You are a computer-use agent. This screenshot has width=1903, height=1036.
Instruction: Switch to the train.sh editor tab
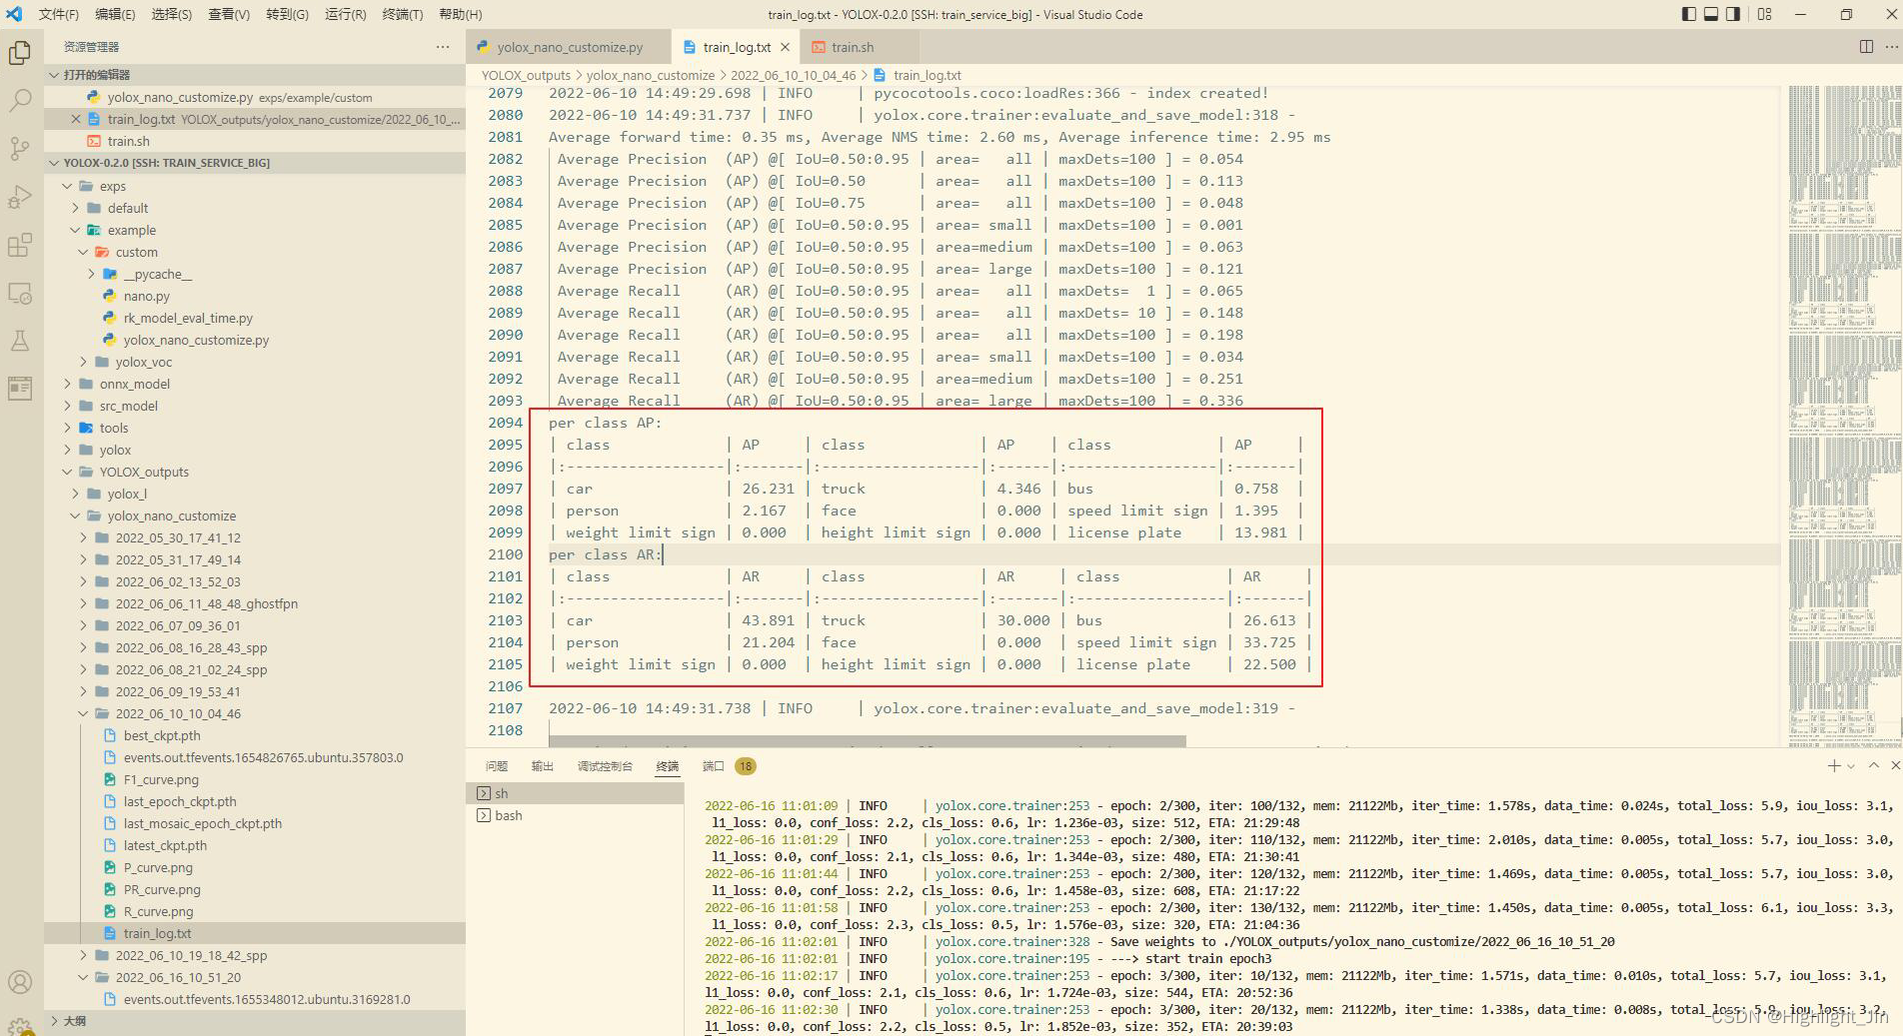pyautogui.click(x=852, y=47)
